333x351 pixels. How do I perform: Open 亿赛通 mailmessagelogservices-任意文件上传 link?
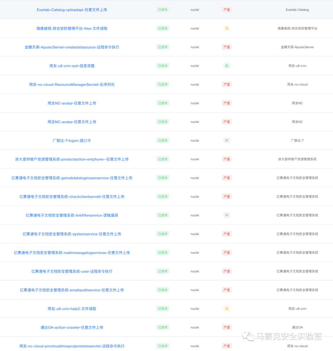point(72,253)
